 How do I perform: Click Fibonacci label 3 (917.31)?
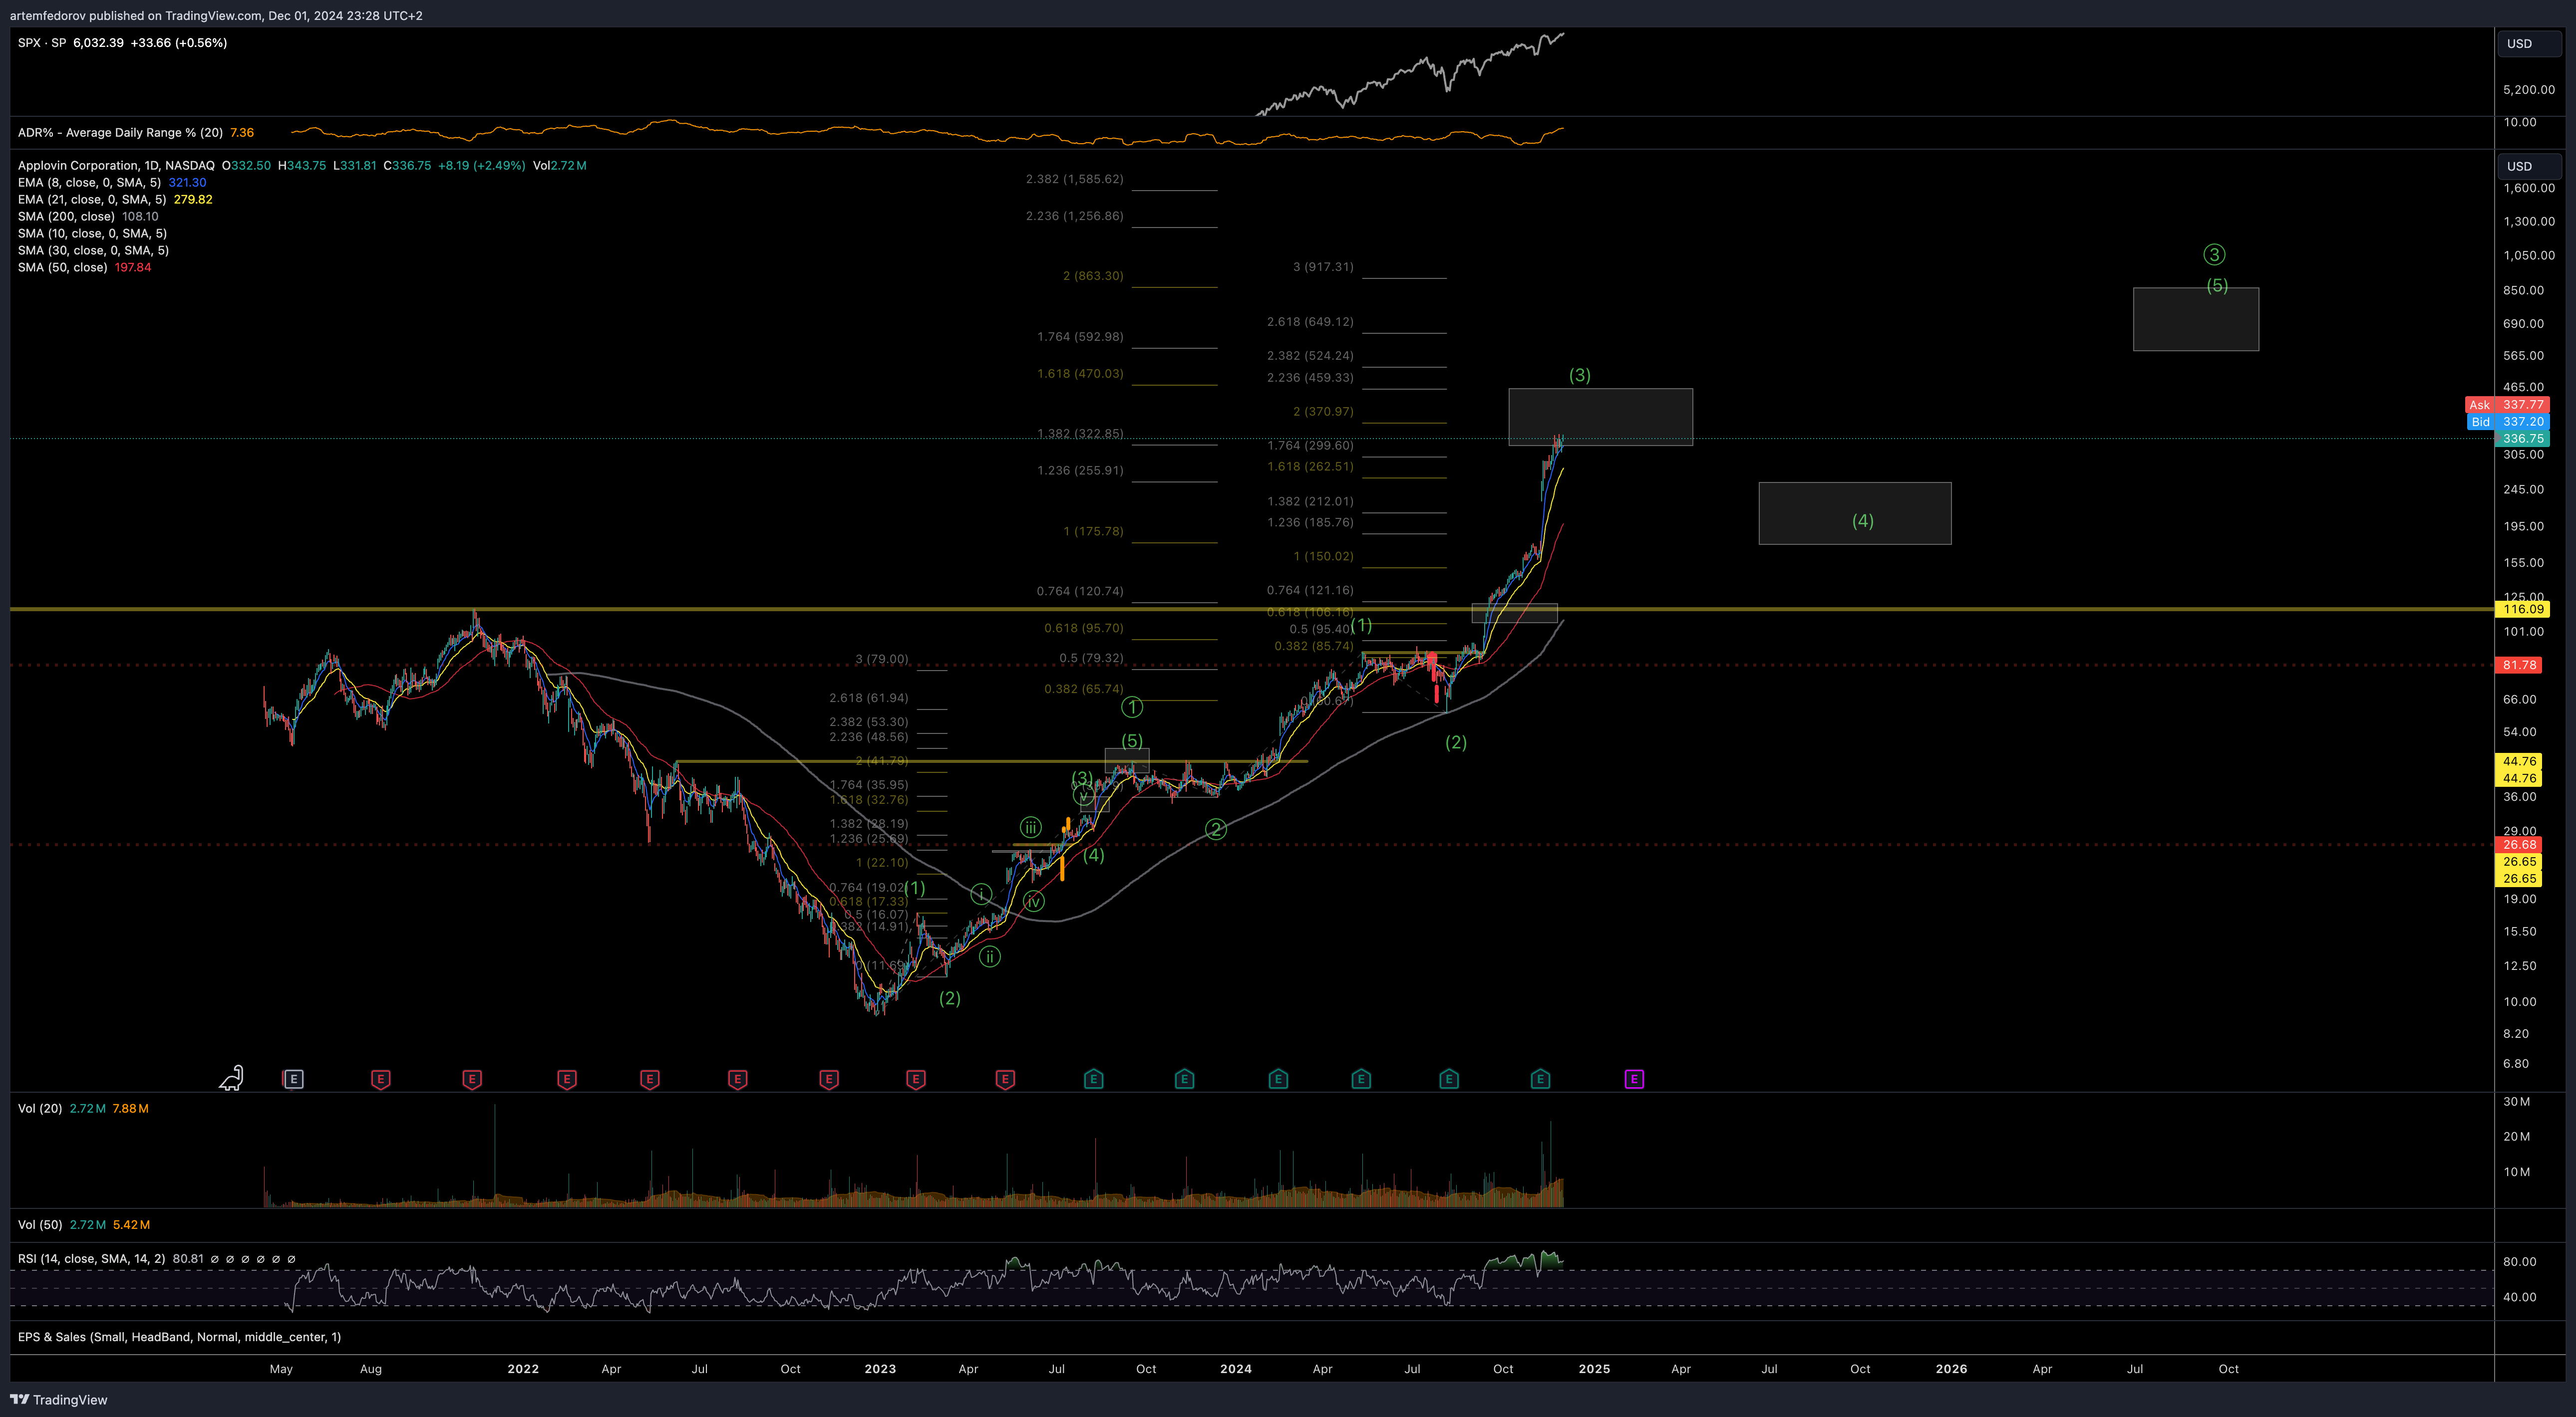pyautogui.click(x=1323, y=267)
